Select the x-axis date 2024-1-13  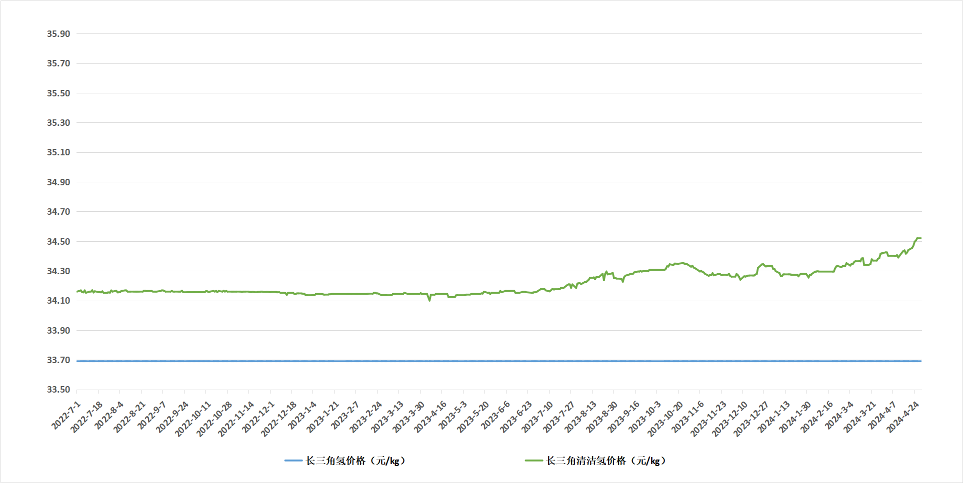[774, 417]
